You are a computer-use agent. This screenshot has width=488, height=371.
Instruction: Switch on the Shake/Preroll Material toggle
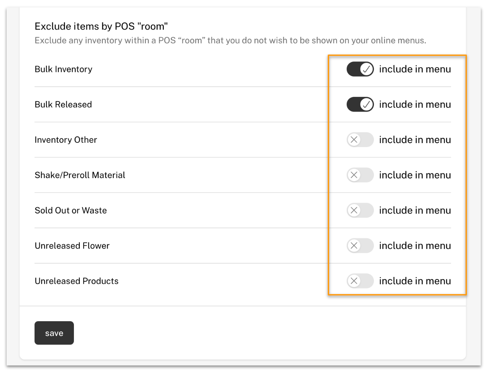pyautogui.click(x=360, y=175)
